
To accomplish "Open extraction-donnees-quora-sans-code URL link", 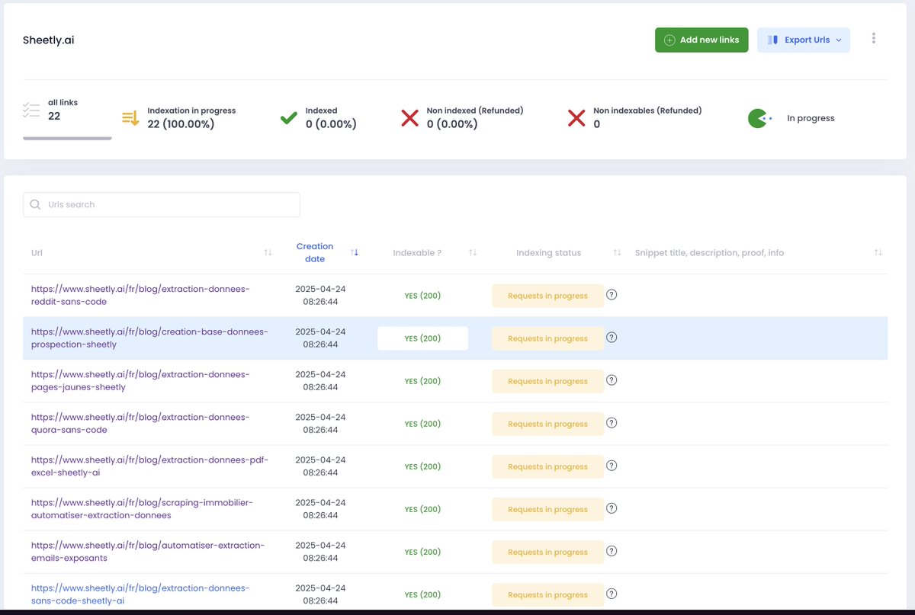I will tap(140, 424).
